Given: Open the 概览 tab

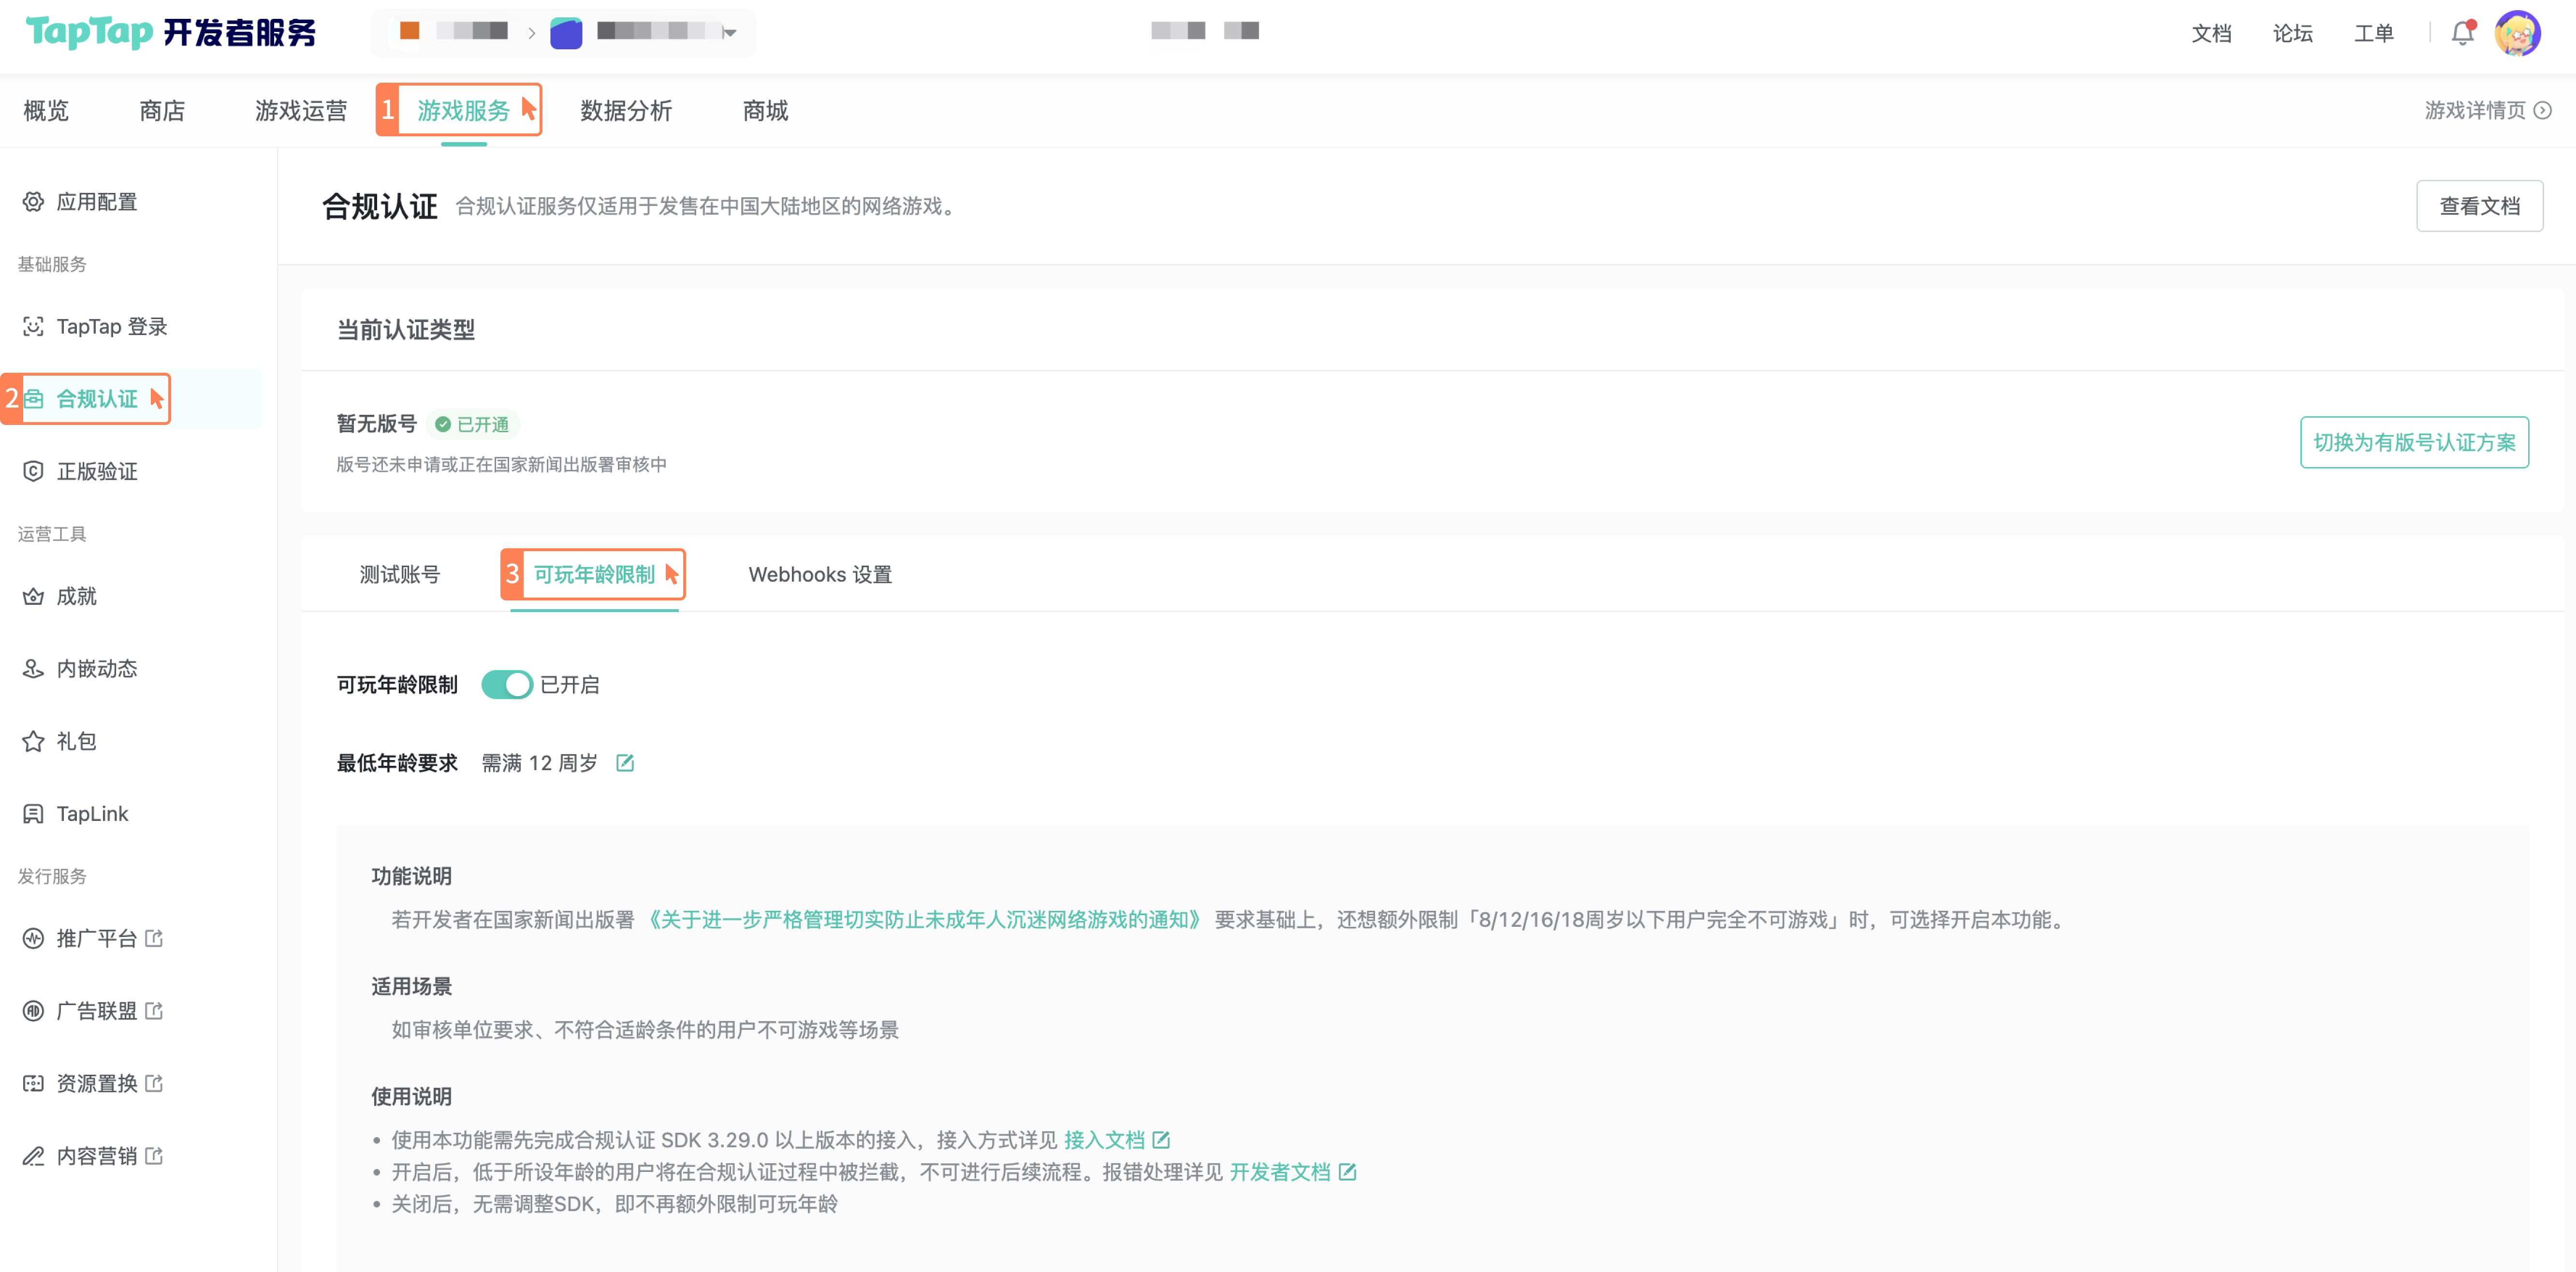Looking at the screenshot, I should click(x=46, y=110).
